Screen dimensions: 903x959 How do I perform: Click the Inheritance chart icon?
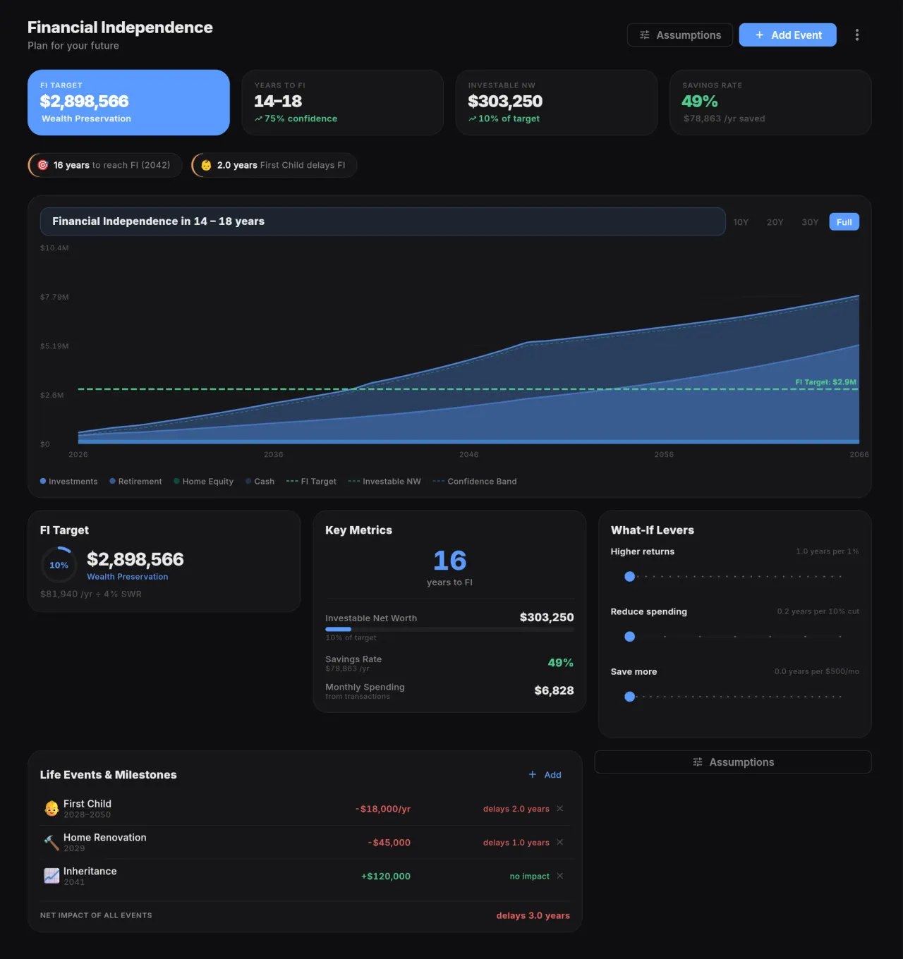click(x=51, y=876)
